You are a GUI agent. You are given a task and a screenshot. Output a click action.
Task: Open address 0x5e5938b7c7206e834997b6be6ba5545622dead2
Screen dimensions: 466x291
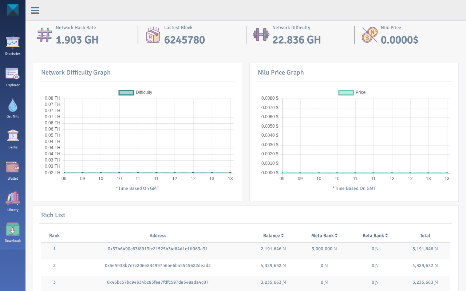click(158, 266)
